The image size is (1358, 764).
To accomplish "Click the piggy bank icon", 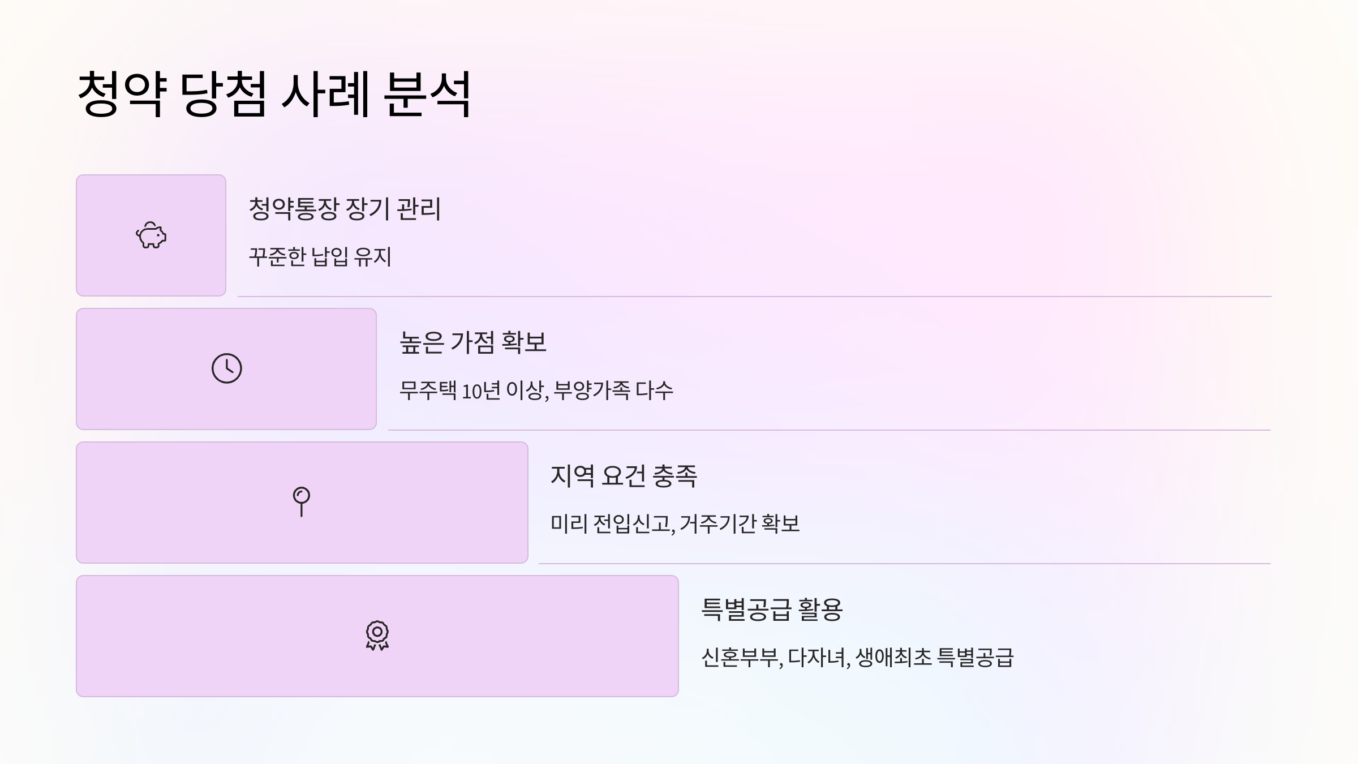I will click(151, 235).
